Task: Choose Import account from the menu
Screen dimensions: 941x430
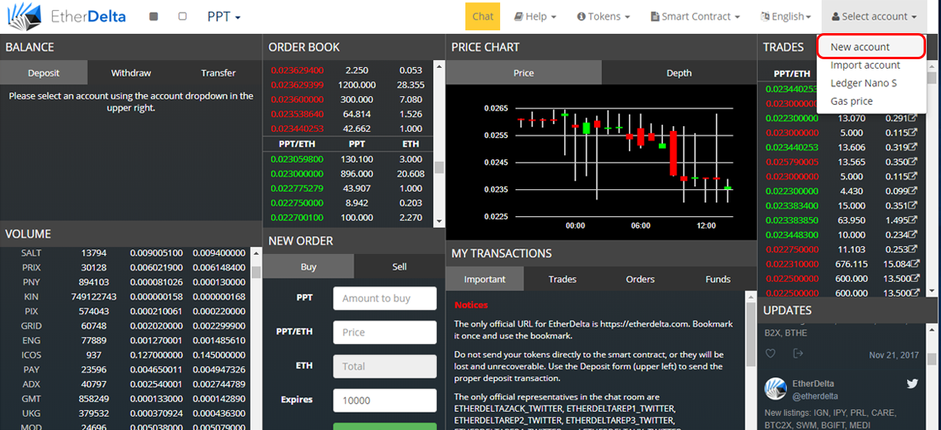Action: [x=865, y=65]
